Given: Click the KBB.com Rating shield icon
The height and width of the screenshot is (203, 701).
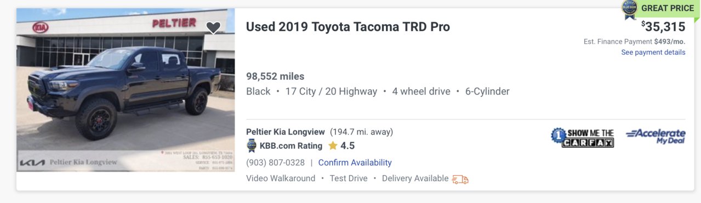Looking at the screenshot, I should (x=252, y=146).
